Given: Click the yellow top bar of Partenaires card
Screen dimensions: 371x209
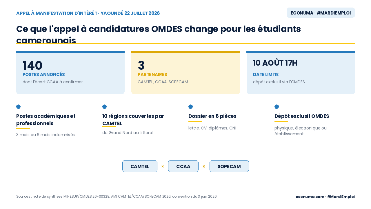Looking at the screenshot, I should pyautogui.click(x=185, y=52).
